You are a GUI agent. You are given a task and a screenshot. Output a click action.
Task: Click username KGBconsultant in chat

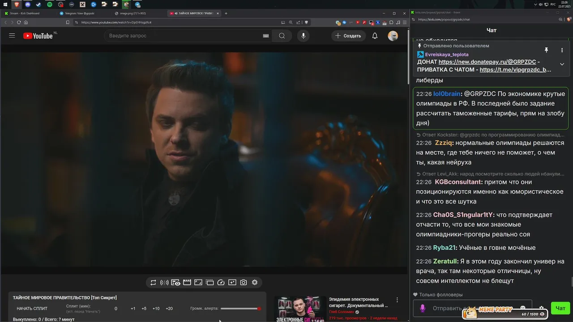(458, 182)
